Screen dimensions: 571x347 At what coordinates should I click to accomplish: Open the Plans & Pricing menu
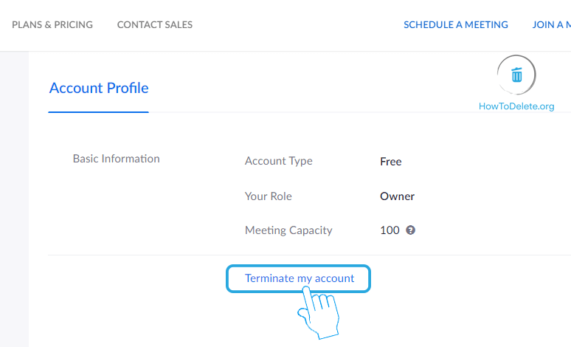coord(52,24)
